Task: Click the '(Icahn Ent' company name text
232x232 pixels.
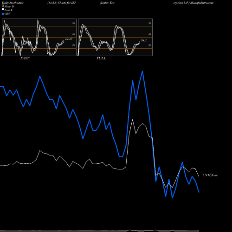Action: [x=107, y=3]
